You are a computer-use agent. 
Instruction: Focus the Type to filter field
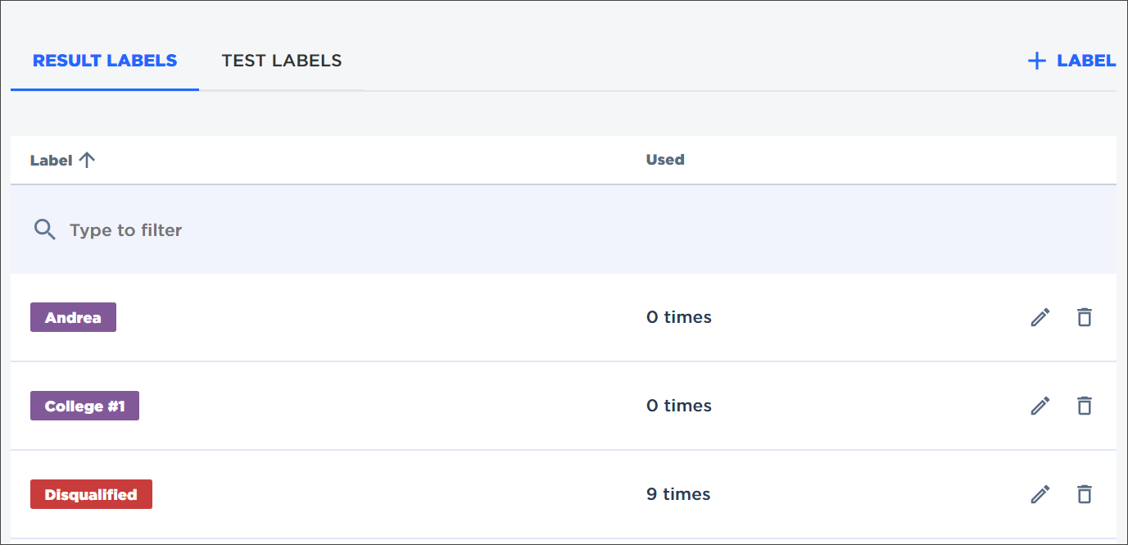(x=564, y=229)
